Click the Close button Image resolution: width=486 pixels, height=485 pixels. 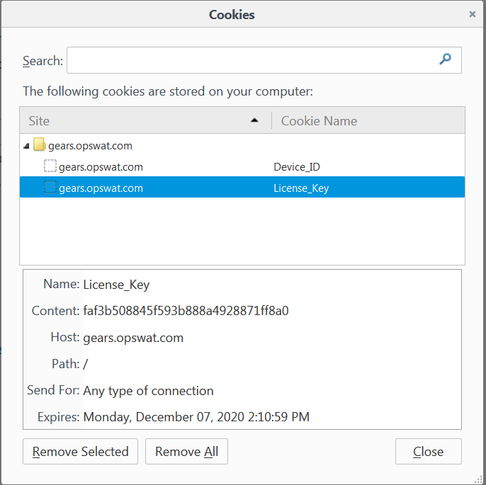[x=429, y=451]
